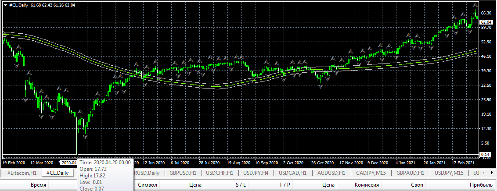Viewport: 497px width, 191px height.
Task: Click the 28 Jul 2020 date label
Action: pyautogui.click(x=209, y=163)
